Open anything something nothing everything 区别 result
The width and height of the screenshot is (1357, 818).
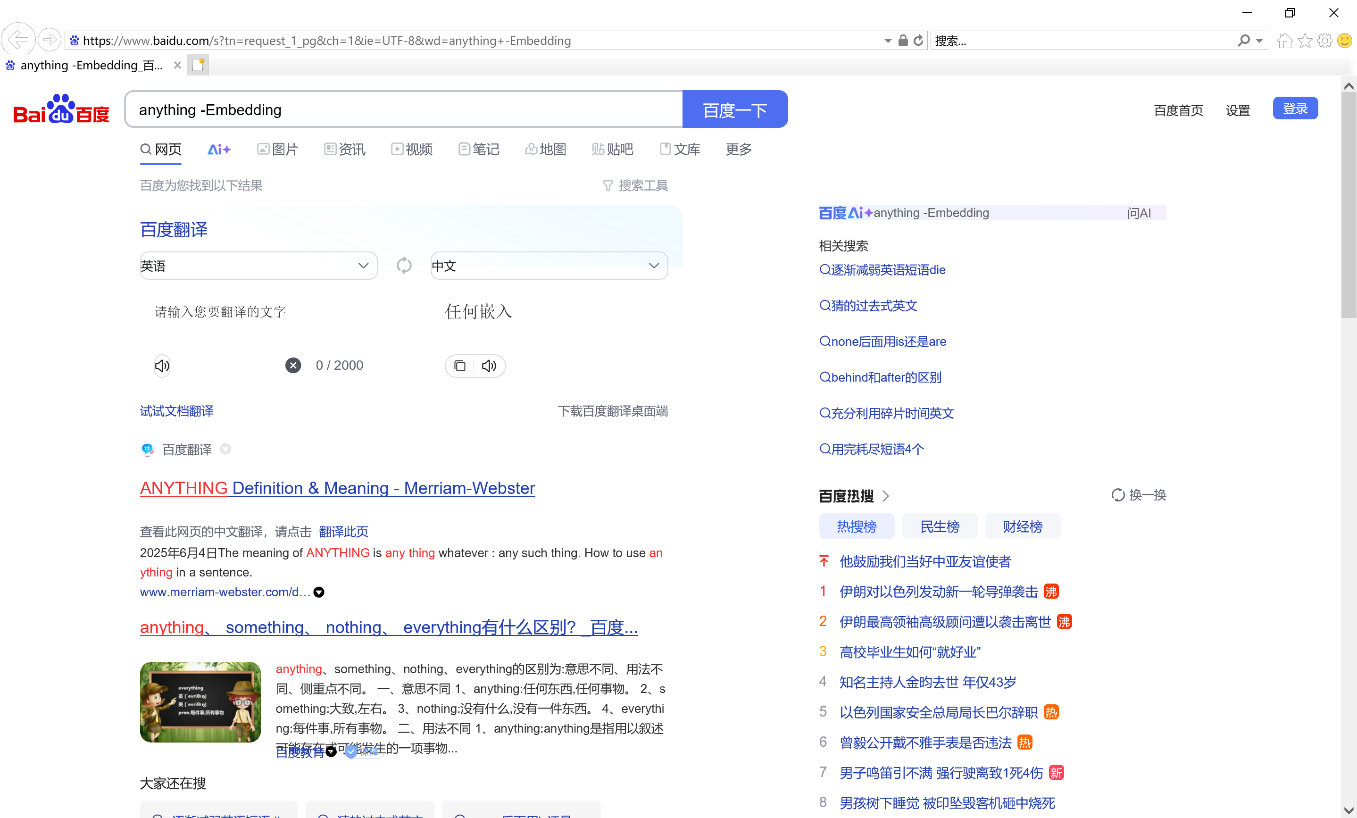[389, 627]
